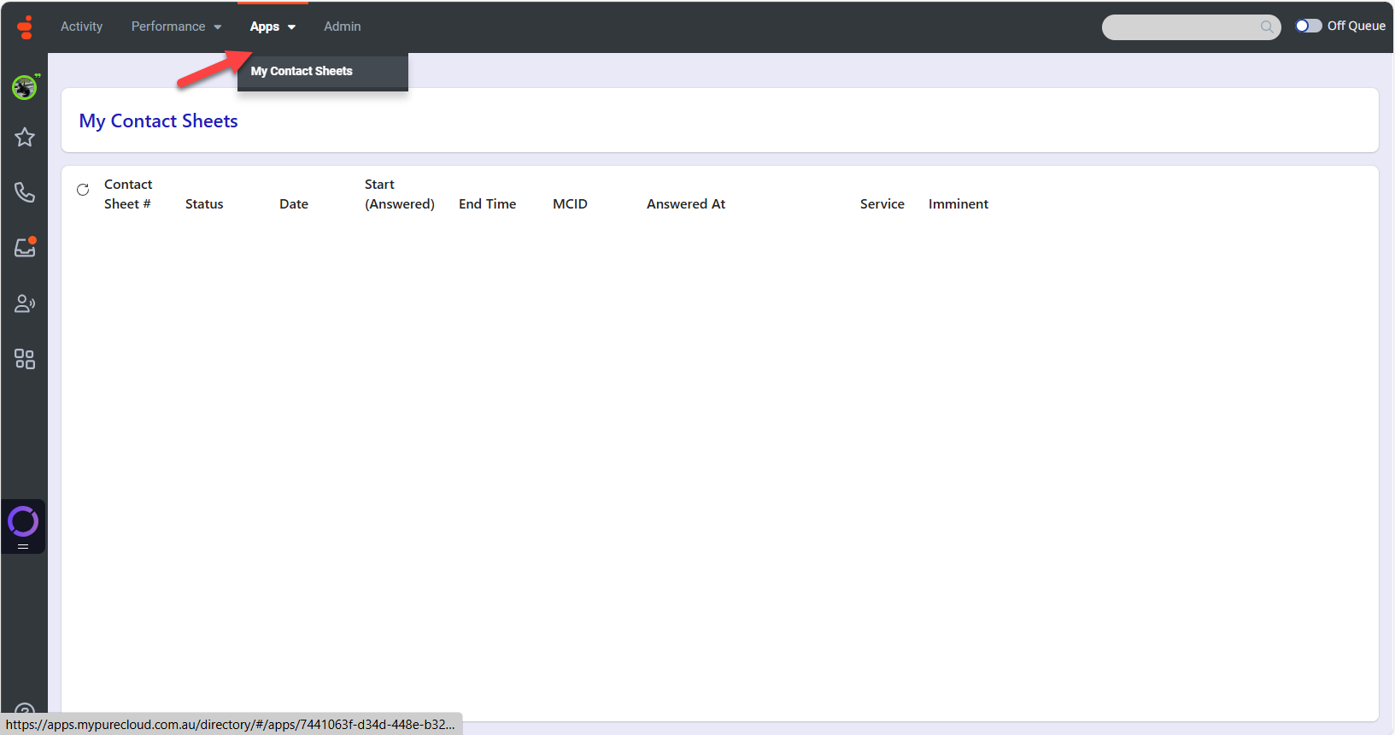The height and width of the screenshot is (735, 1395).
Task: Click the Service column header
Action: tap(882, 204)
